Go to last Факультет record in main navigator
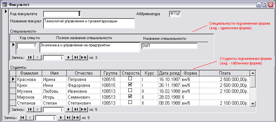The width and height of the screenshot is (276, 122). (x=69, y=117)
